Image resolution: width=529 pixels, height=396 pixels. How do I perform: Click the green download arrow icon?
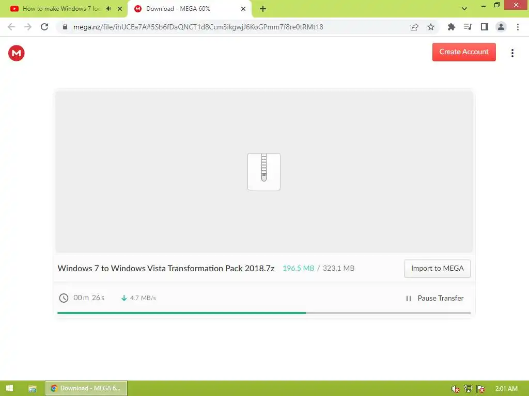(124, 298)
